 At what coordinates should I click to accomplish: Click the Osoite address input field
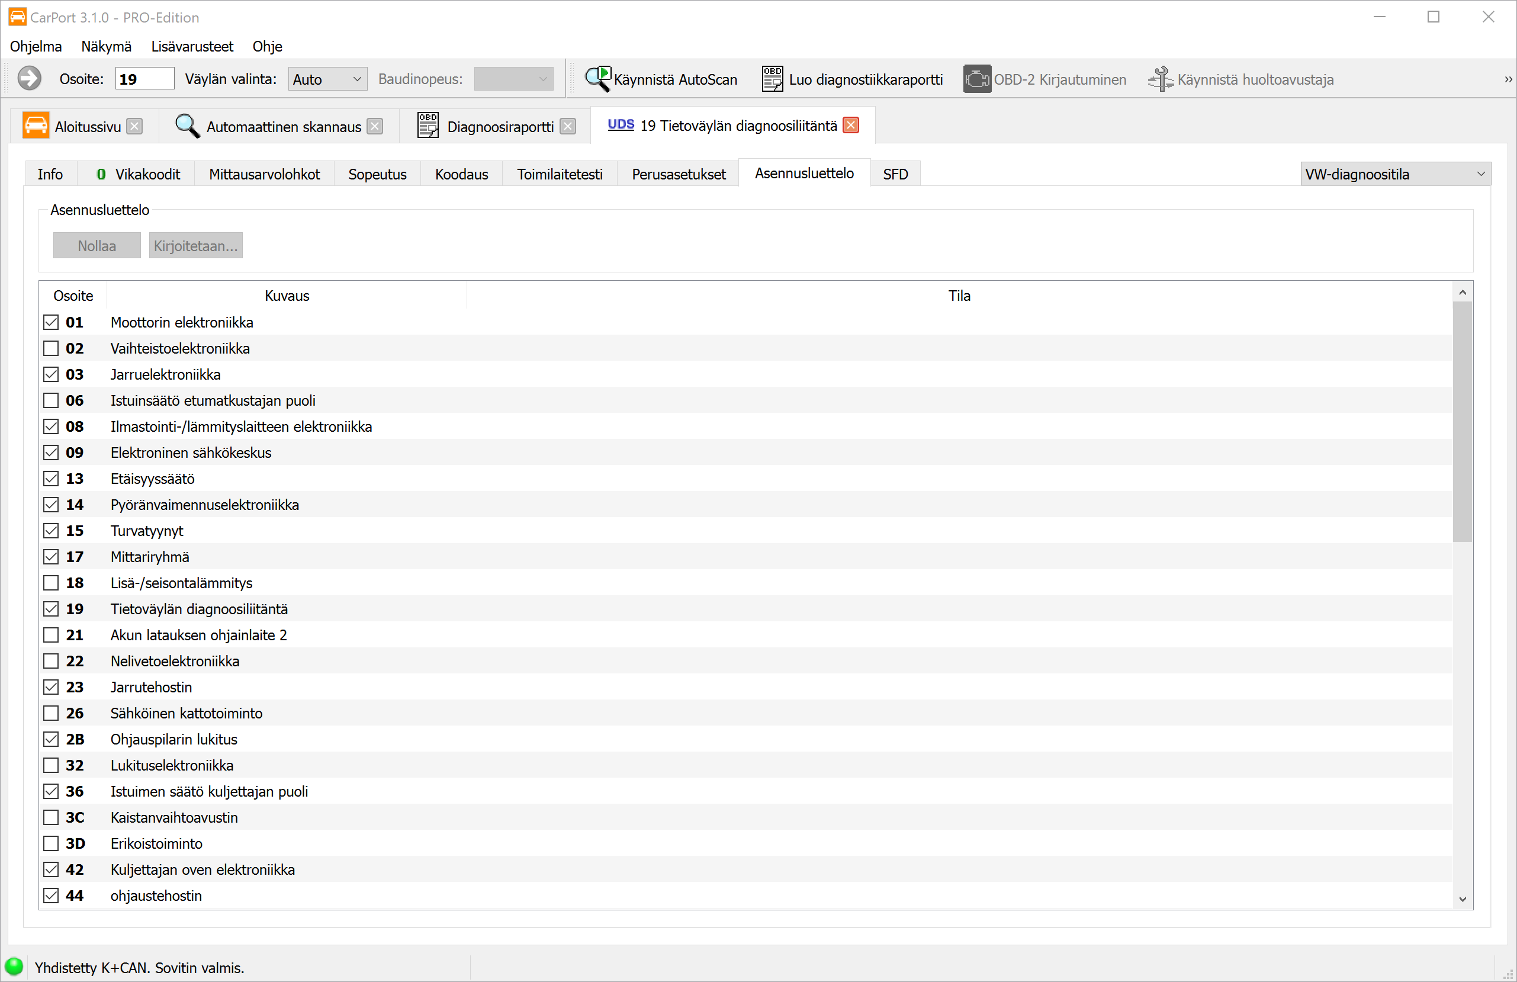[144, 79]
